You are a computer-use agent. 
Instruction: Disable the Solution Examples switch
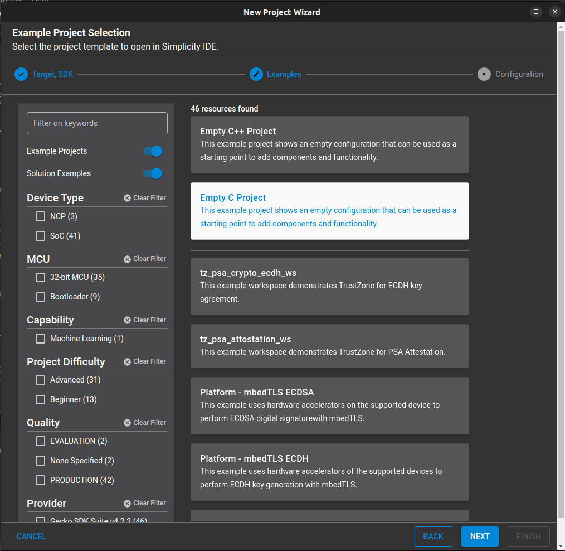[153, 173]
